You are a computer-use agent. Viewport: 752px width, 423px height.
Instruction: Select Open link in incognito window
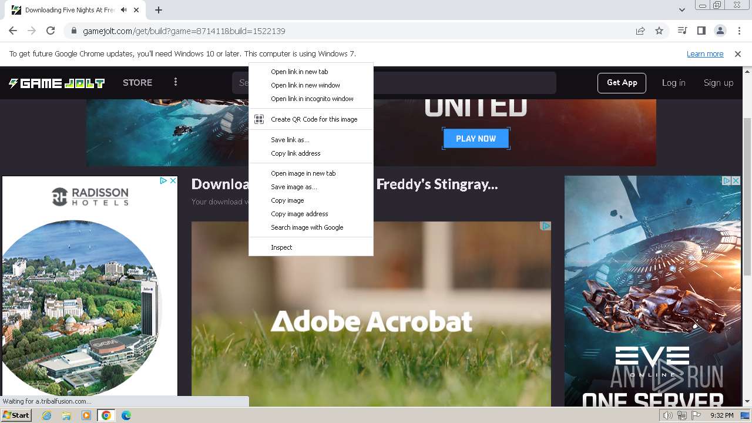pyautogui.click(x=311, y=99)
